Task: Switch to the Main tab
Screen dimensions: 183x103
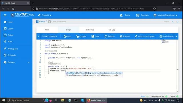Action: 47,30
